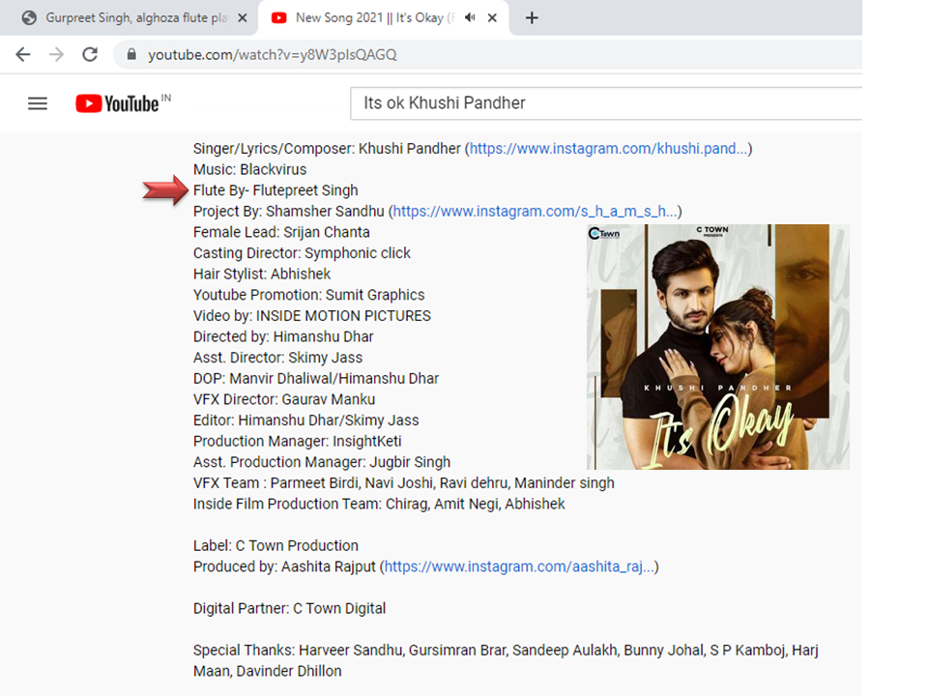
Task: Open a new browser tab
Action: [x=532, y=17]
